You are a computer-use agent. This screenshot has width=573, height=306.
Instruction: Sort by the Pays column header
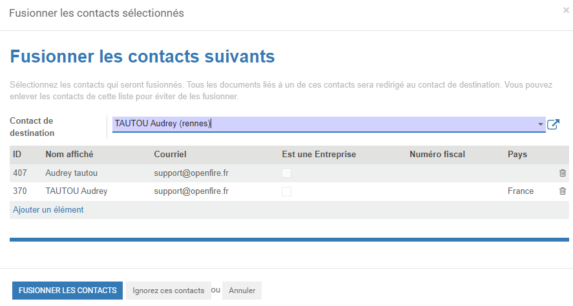(517, 155)
